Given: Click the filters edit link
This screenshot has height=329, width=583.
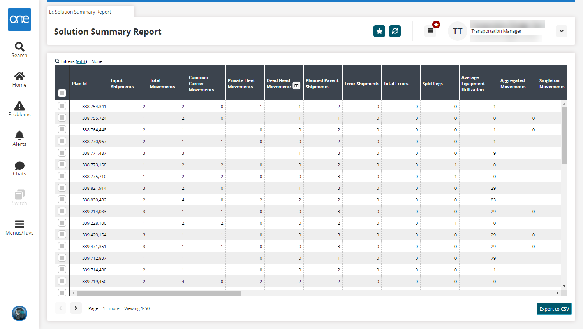Looking at the screenshot, I should [x=81, y=61].
